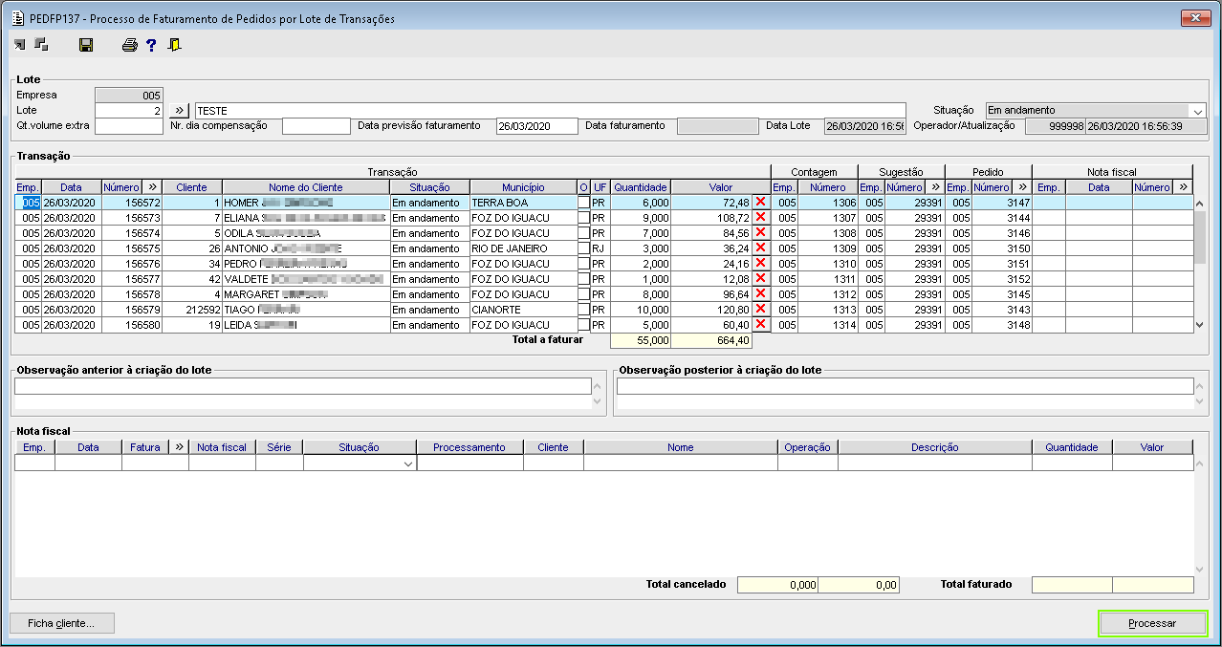Image resolution: width=1222 pixels, height=647 pixels.
Task: Click the red X on transaction 156574
Action: point(761,233)
